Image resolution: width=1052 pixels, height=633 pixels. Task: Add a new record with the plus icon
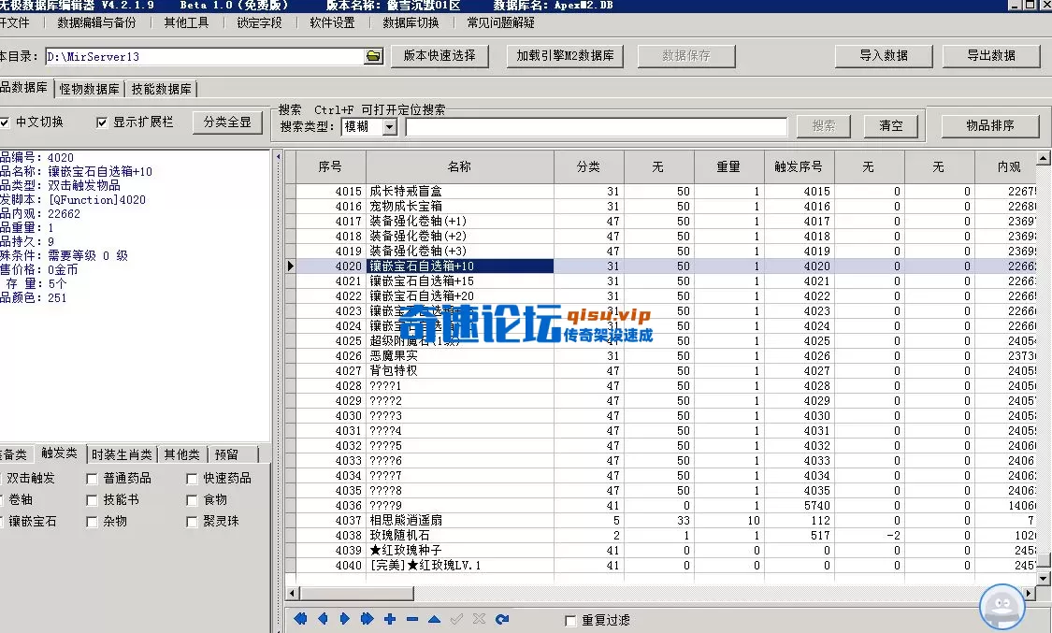(389, 618)
